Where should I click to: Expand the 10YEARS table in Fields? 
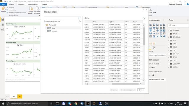[x=169, y=30]
